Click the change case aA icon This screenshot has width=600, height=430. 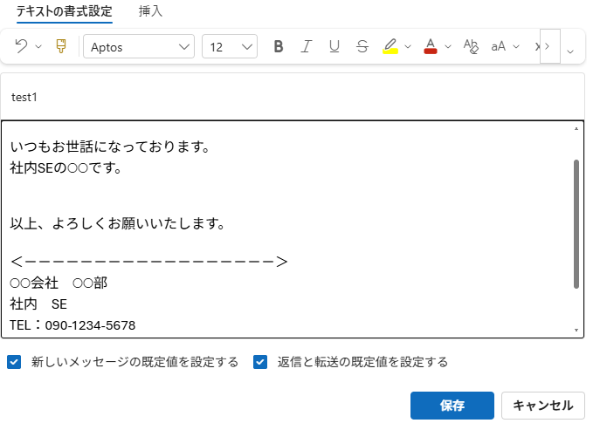(499, 46)
